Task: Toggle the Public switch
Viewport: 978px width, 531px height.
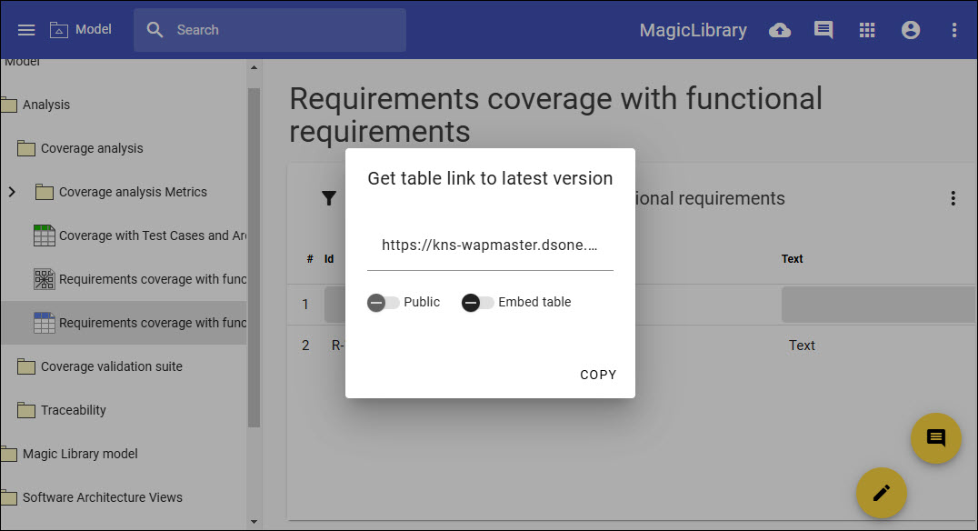Action: pos(384,303)
